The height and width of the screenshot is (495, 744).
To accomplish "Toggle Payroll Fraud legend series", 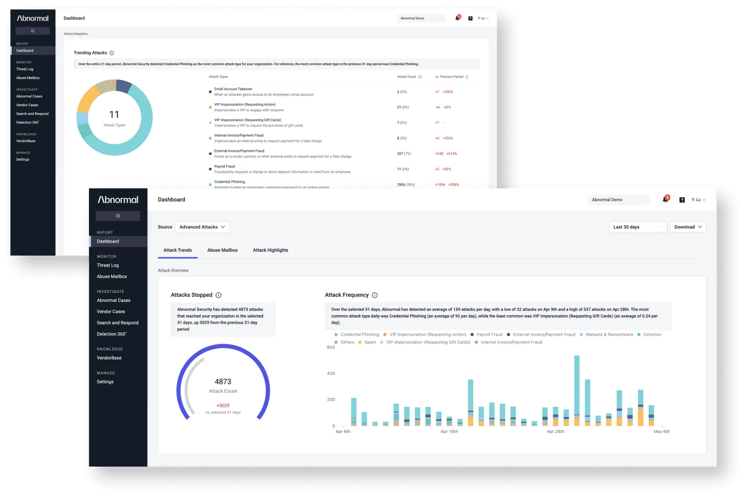I will 486,335.
